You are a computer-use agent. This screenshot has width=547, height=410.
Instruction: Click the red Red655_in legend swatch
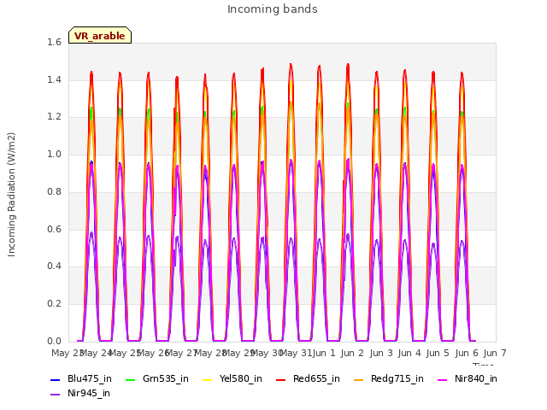click(281, 379)
